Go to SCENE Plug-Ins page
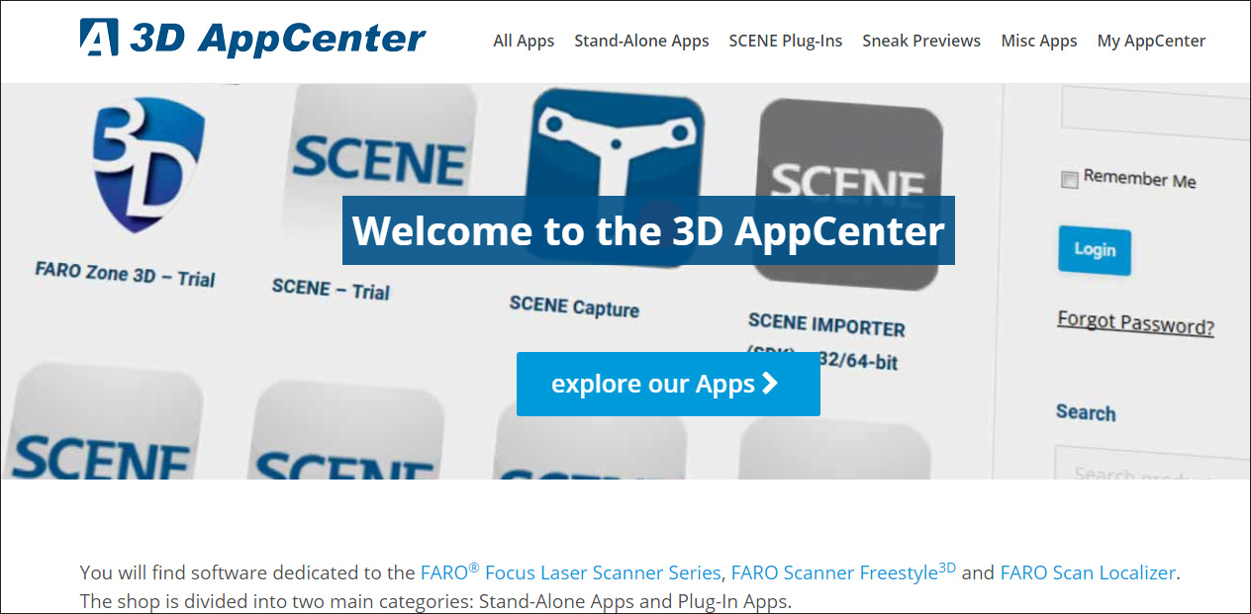 pos(786,41)
